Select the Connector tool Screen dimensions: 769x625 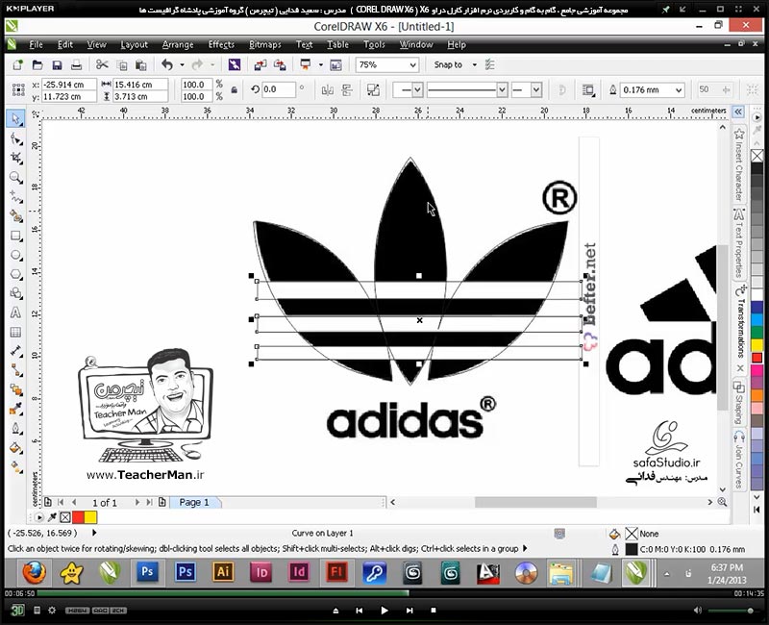click(16, 370)
